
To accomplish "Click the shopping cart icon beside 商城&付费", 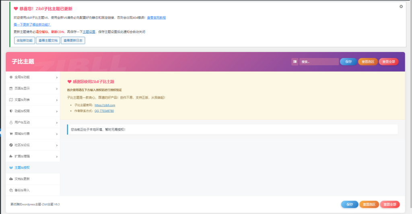I will pyautogui.click(x=11, y=133).
